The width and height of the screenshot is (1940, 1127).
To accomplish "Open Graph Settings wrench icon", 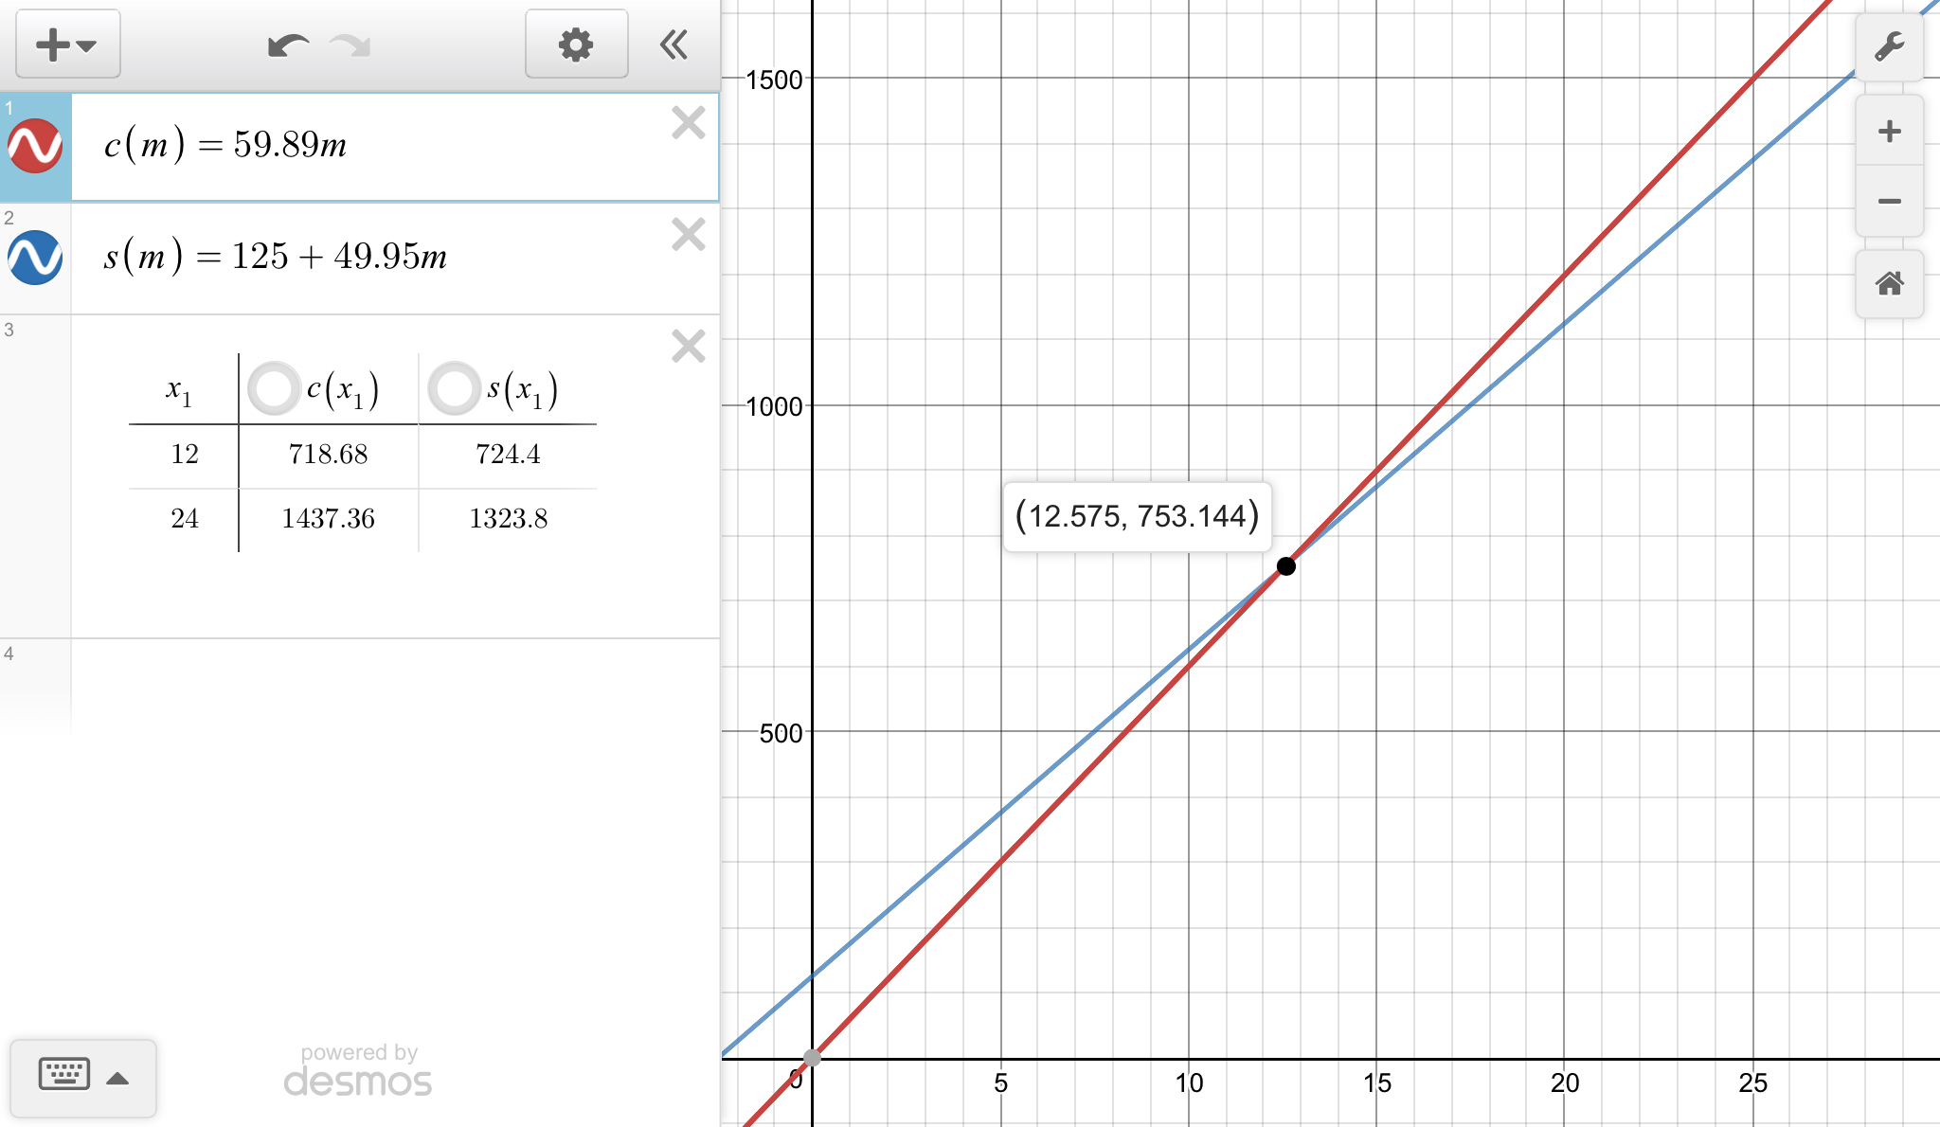I will coord(1889,46).
